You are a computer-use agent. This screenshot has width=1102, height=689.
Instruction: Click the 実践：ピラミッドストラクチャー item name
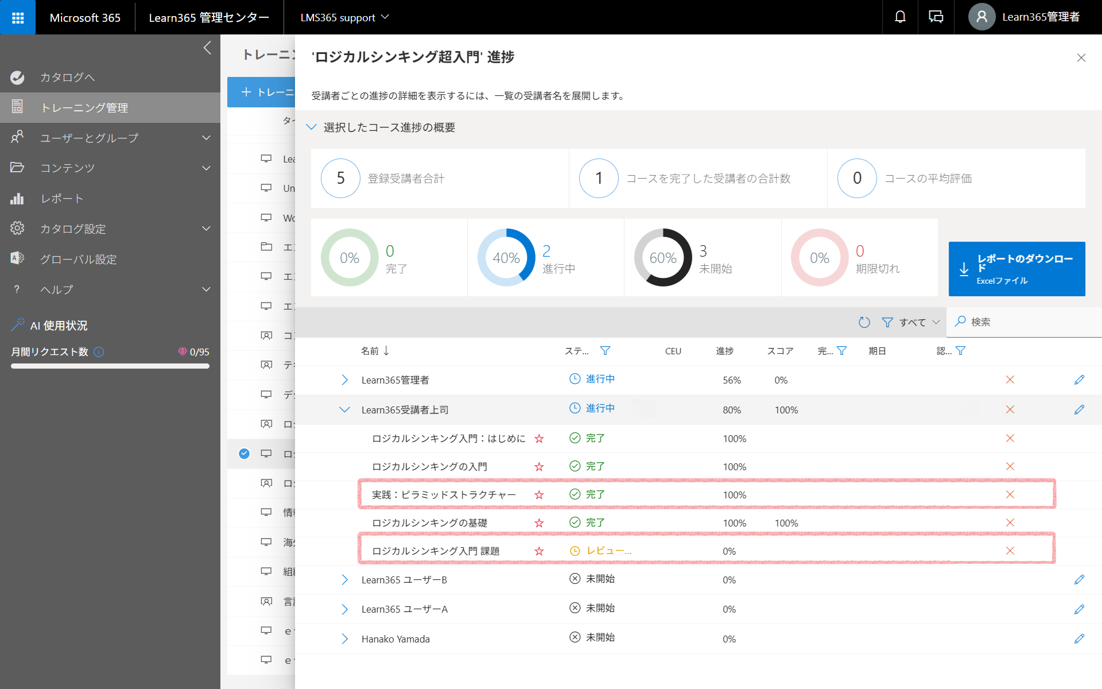coord(444,495)
